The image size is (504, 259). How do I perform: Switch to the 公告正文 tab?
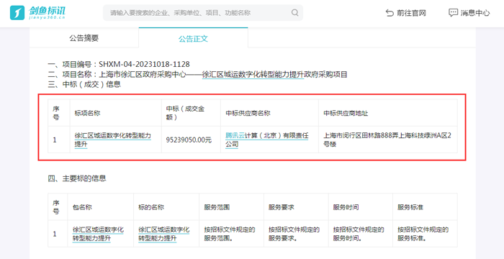click(193, 39)
